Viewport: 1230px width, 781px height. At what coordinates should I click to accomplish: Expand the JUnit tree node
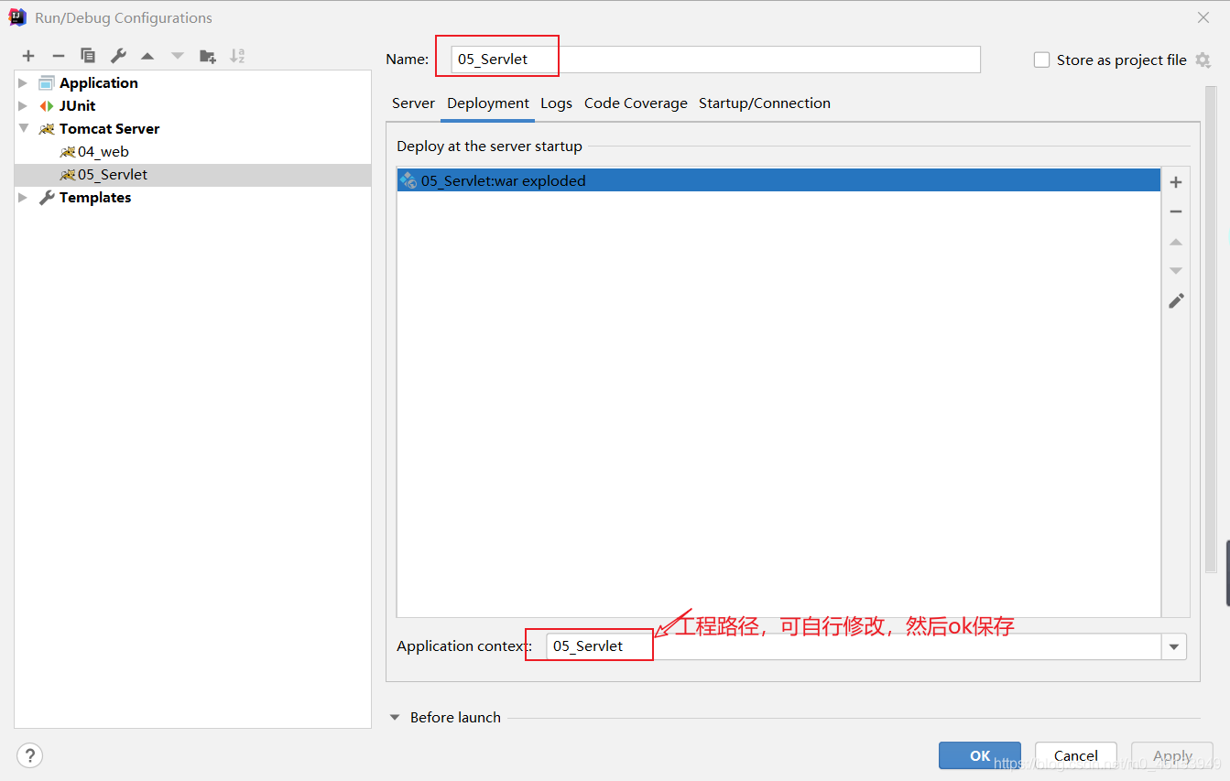click(23, 106)
